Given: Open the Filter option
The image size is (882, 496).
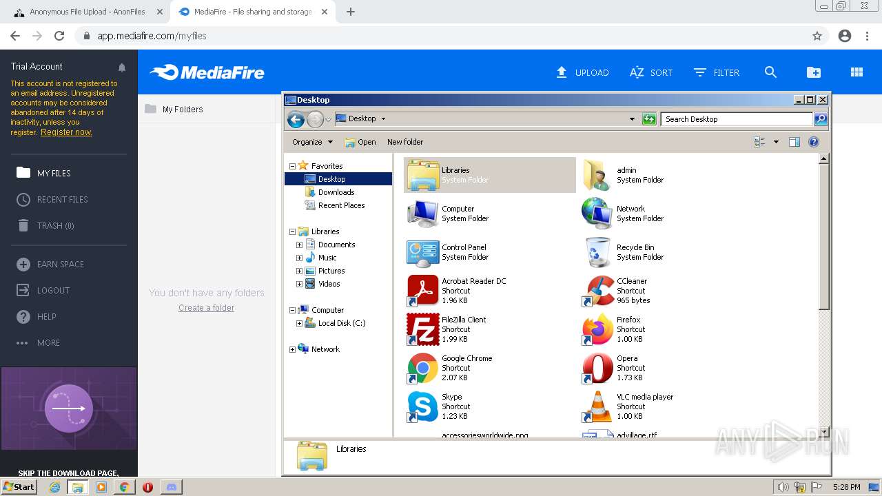Looking at the screenshot, I should pos(717,72).
